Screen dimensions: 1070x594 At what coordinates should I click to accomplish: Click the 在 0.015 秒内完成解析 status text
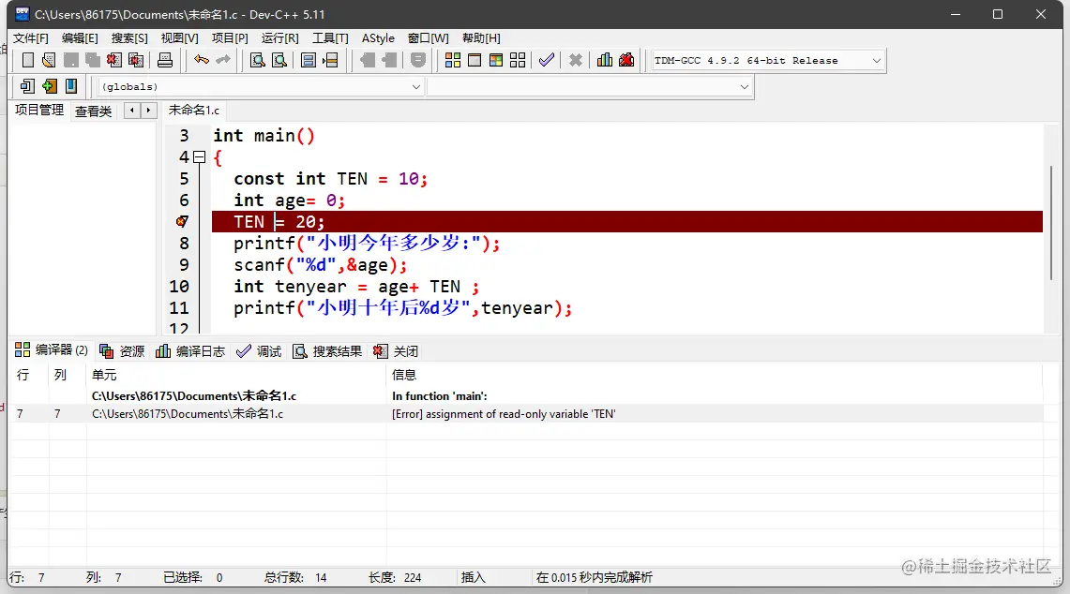click(x=595, y=578)
